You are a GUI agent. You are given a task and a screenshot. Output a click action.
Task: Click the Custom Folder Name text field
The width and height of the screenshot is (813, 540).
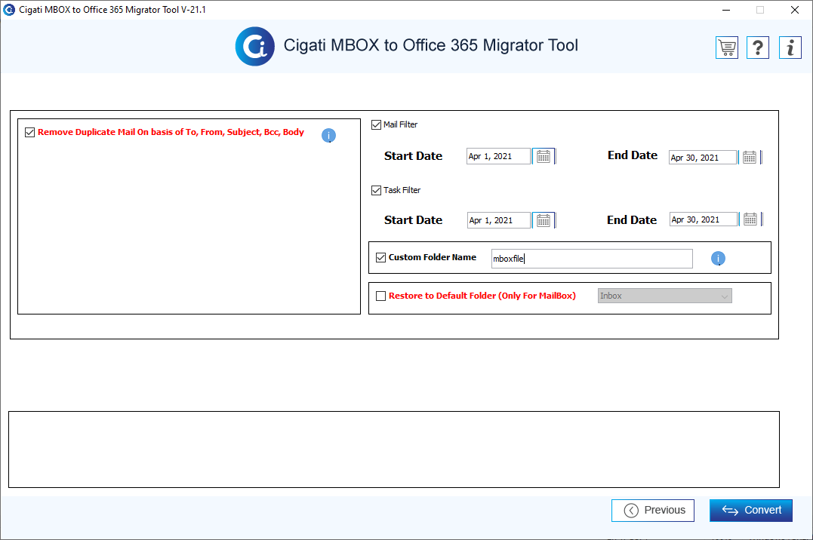point(592,259)
